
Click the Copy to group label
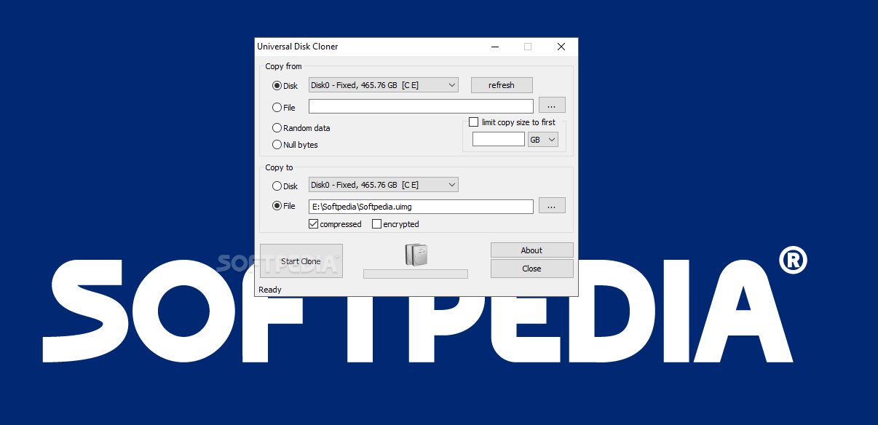(279, 167)
